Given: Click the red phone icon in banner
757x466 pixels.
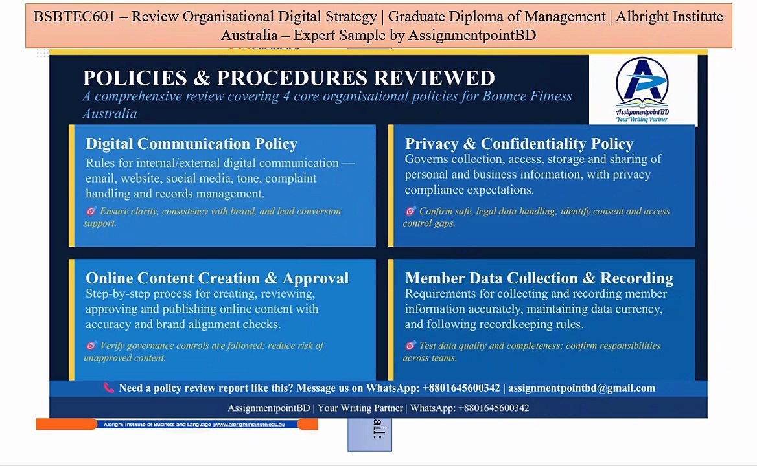Looking at the screenshot, I should coord(109,388).
